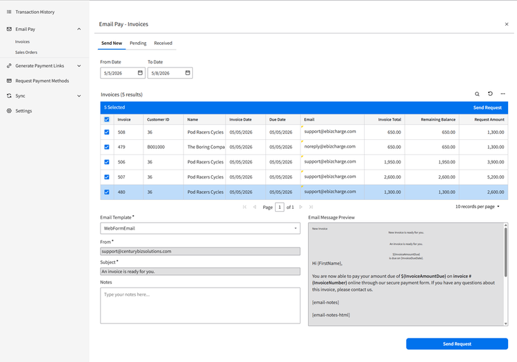Open the records per page dropdown
Image resolution: width=517 pixels, height=362 pixels.
coord(477,207)
